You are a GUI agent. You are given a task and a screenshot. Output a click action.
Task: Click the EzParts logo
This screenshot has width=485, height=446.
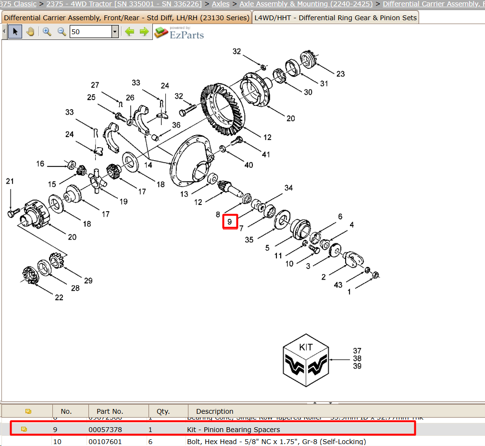[179, 33]
